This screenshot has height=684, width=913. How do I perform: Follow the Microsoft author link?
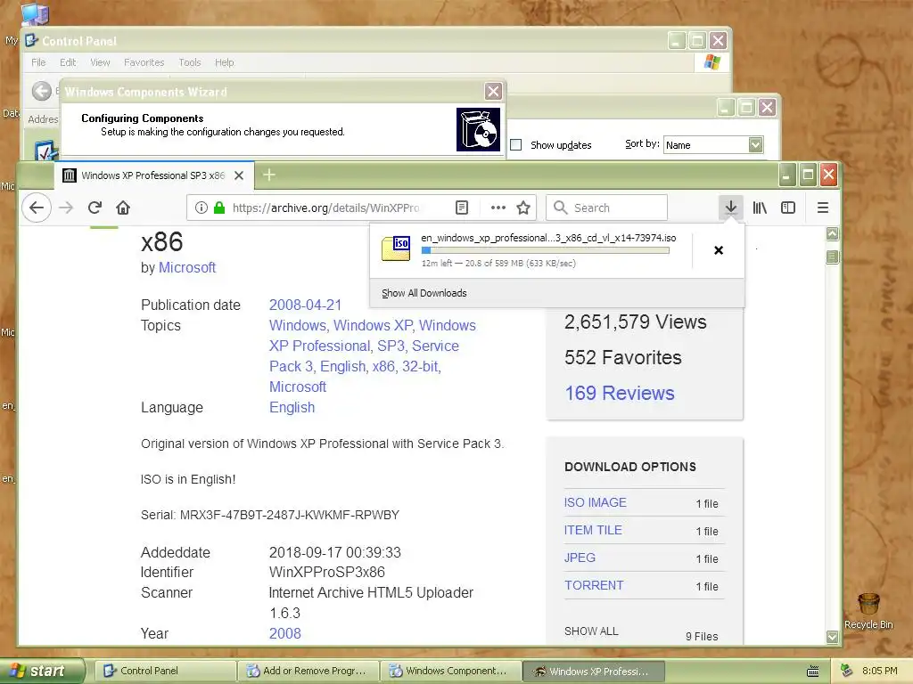coord(187,267)
